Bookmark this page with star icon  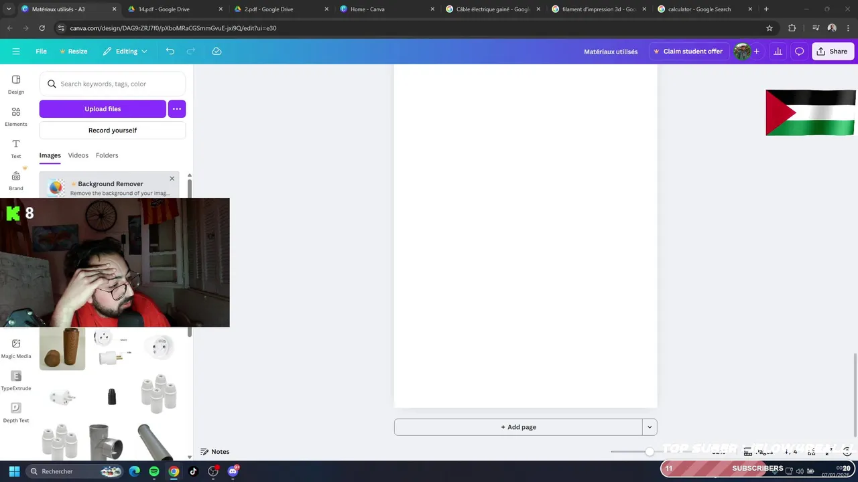click(770, 28)
